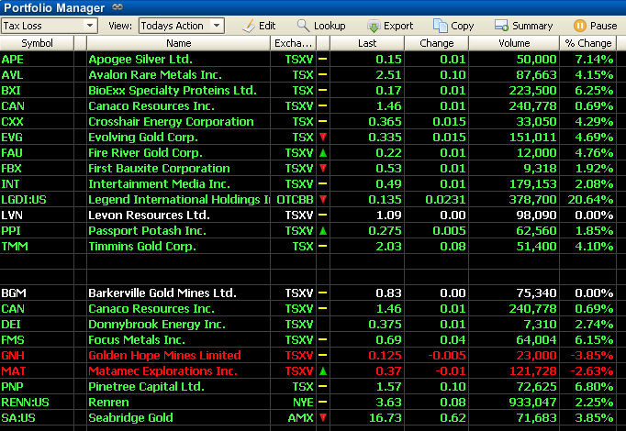The image size is (626, 431).
Task: Open Lookup with magnifier icon
Action: [303, 26]
